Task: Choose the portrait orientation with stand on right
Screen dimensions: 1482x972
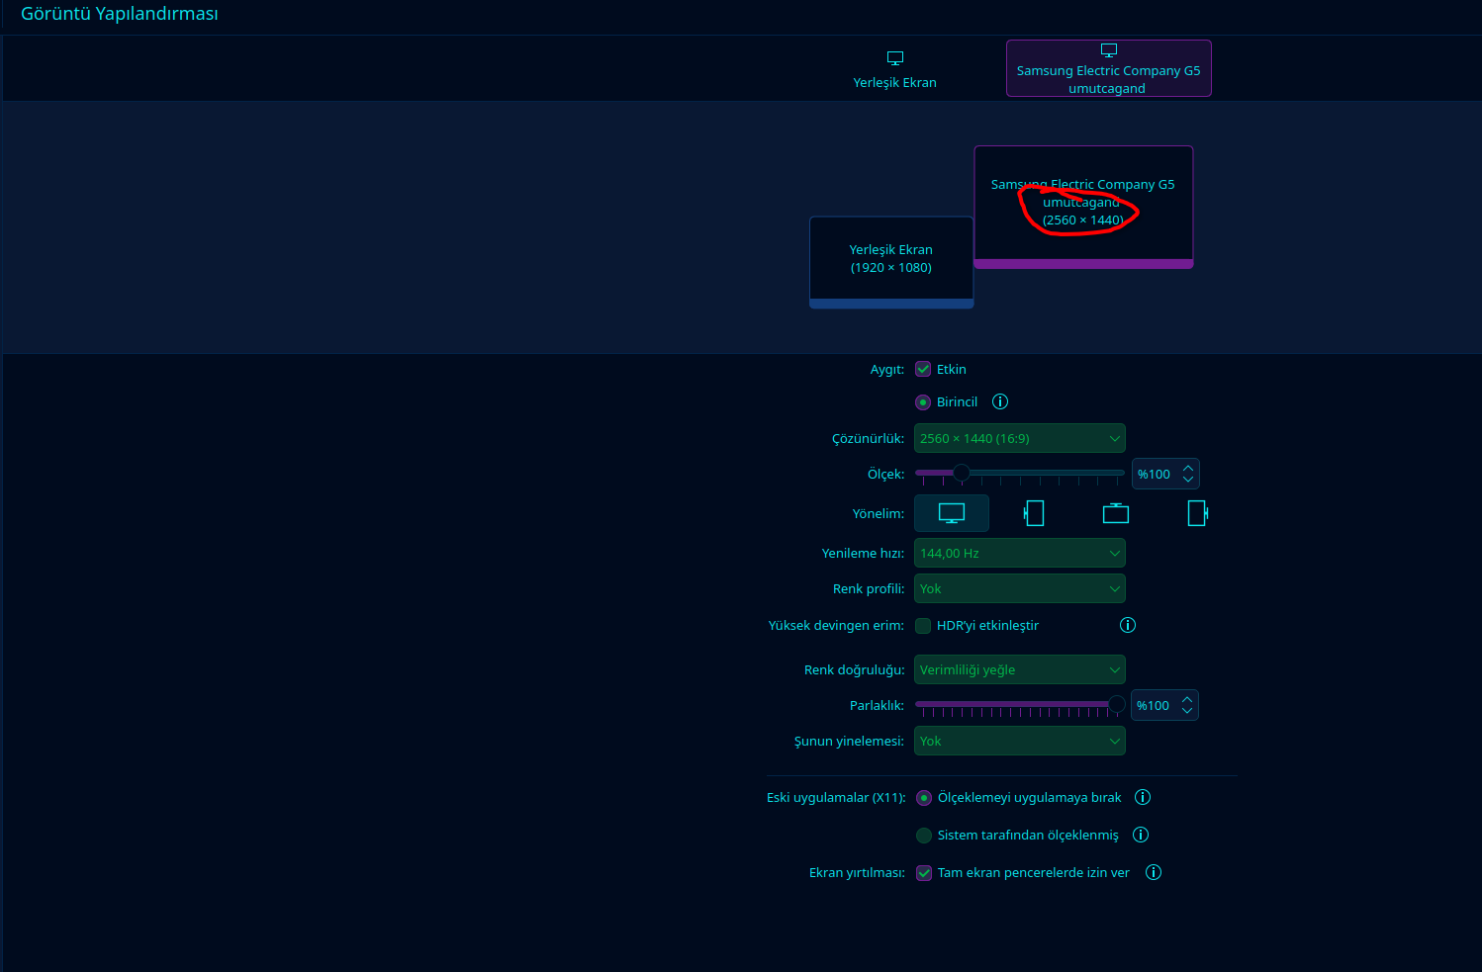Action: (1197, 513)
